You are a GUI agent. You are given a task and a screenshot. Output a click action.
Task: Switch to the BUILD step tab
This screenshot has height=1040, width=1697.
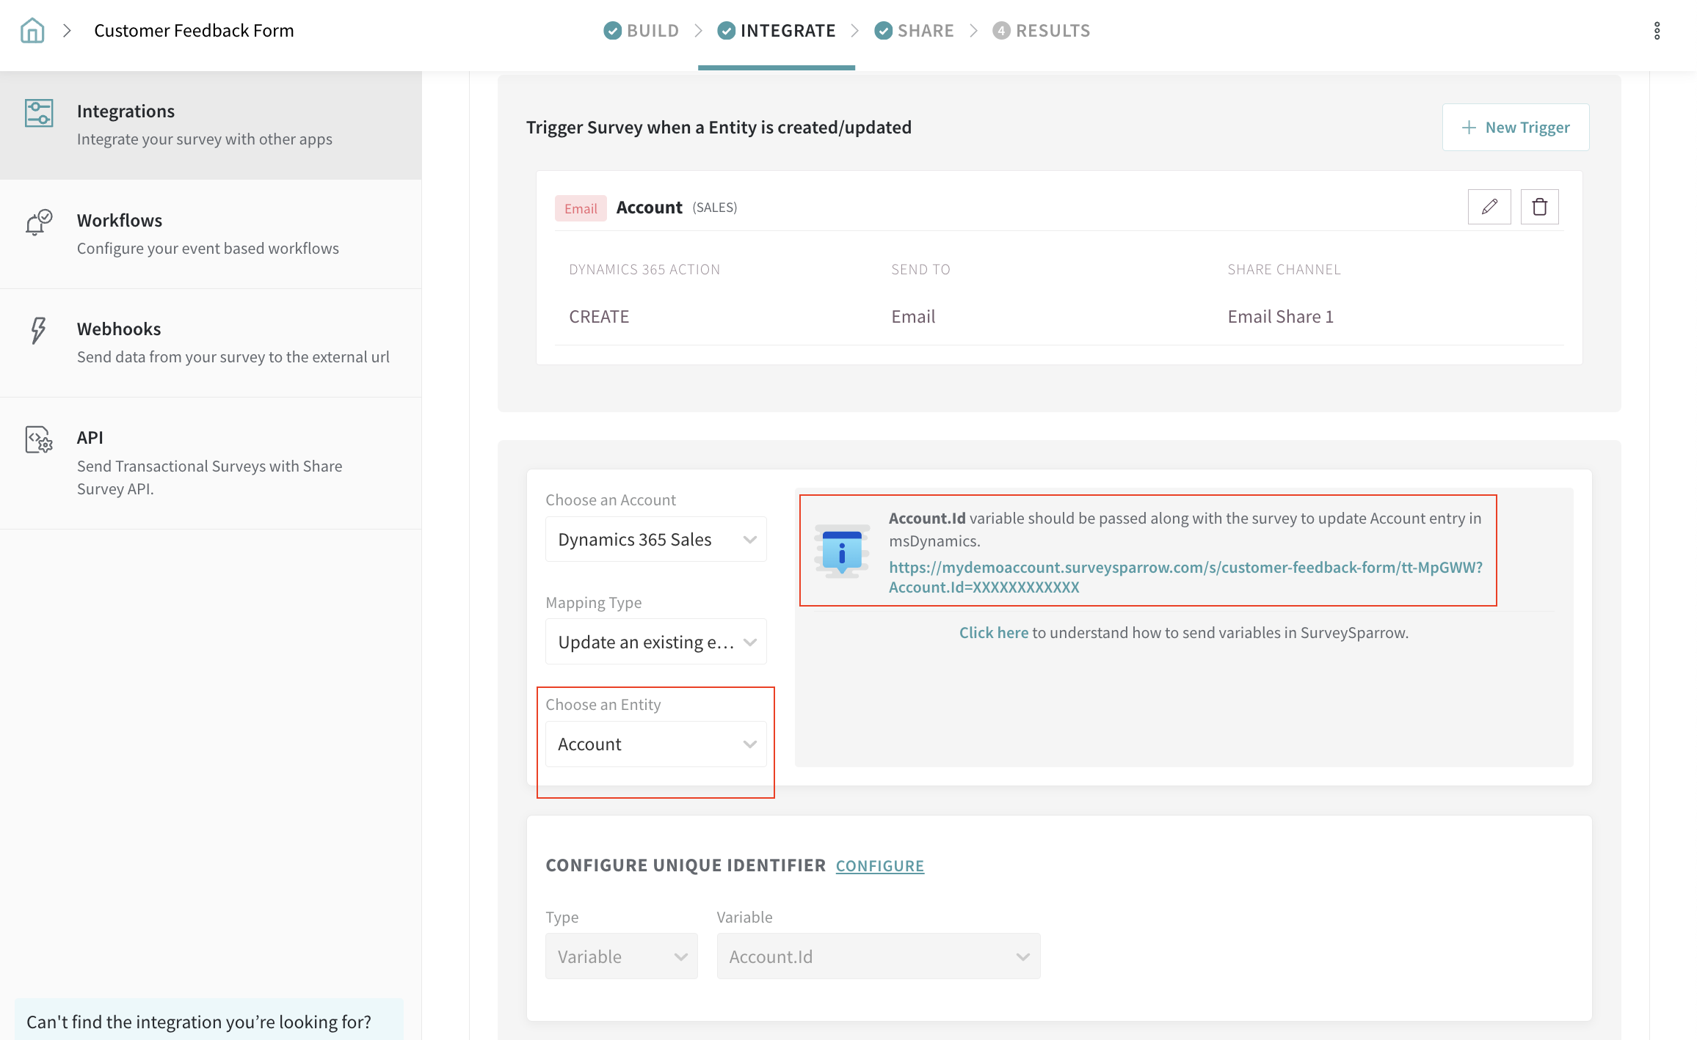[x=642, y=31]
